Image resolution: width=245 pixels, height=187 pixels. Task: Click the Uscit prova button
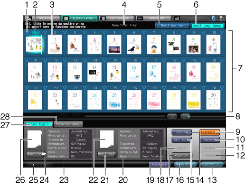point(39,164)
